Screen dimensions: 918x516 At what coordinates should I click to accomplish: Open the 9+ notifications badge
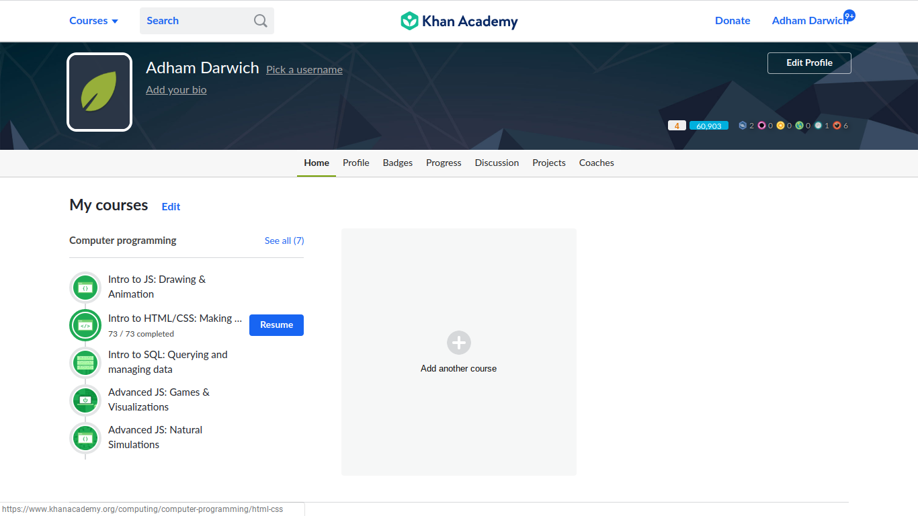click(x=849, y=15)
